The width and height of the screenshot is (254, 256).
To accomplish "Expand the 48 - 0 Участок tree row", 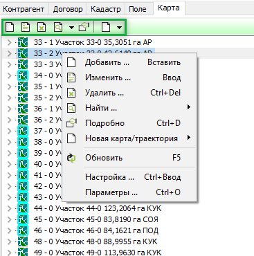I will (9, 241).
